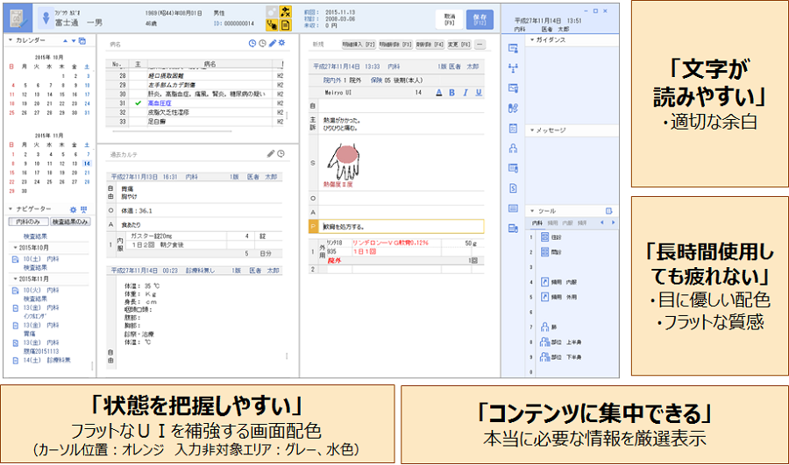Viewport: 789px width, 465px height.
Task: Click the 内科のみ filter button
Action: 27,222
